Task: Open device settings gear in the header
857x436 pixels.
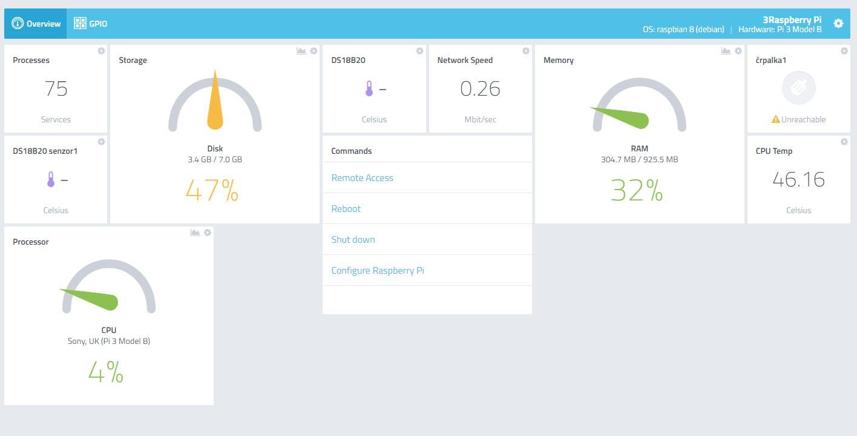Action: pyautogui.click(x=838, y=23)
